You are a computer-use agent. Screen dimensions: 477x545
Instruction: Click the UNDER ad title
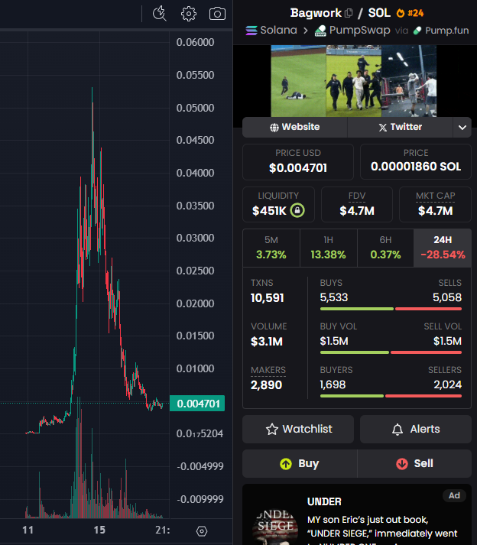324,502
